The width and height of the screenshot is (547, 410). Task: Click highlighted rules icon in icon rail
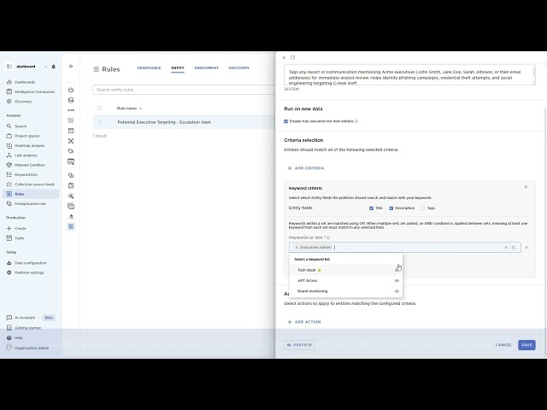71,226
